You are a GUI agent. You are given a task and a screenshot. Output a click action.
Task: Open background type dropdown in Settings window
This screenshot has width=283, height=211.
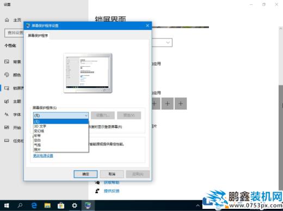(x=162, y=42)
